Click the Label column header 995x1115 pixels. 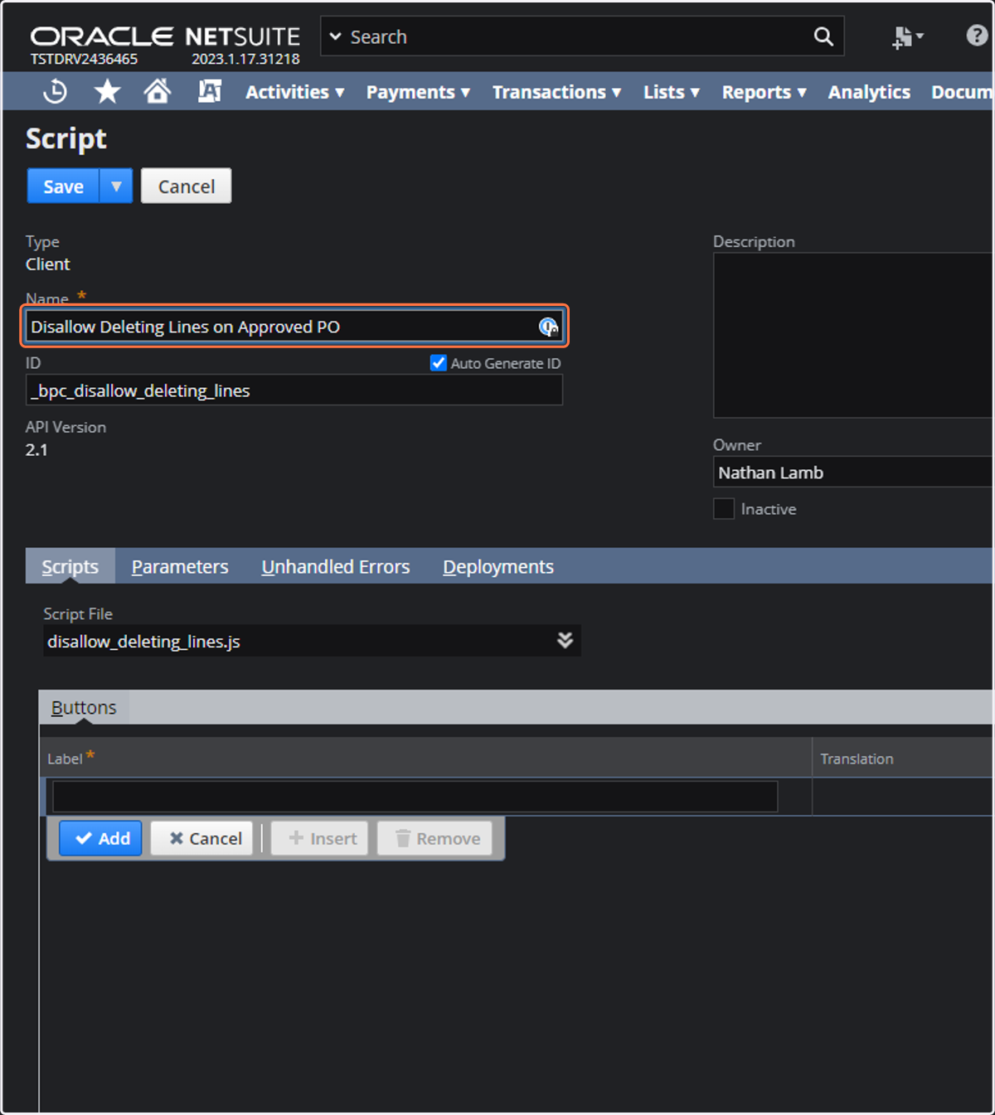click(x=65, y=759)
